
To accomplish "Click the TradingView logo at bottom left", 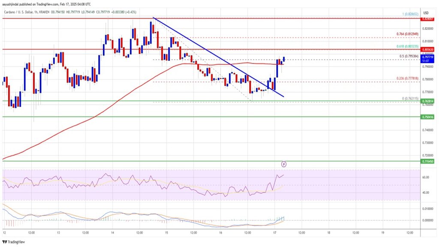I will pos(13,242).
